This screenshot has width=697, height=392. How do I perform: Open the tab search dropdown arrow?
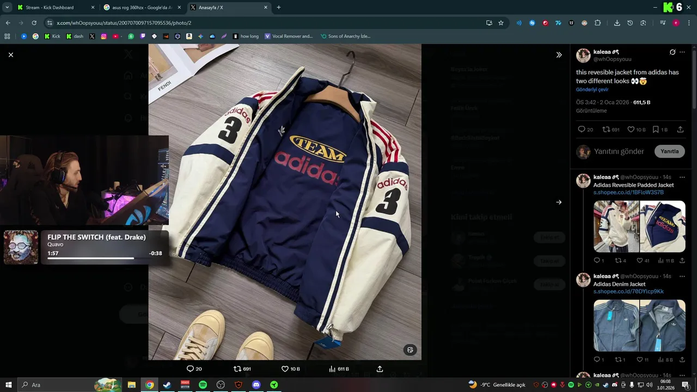[7, 8]
